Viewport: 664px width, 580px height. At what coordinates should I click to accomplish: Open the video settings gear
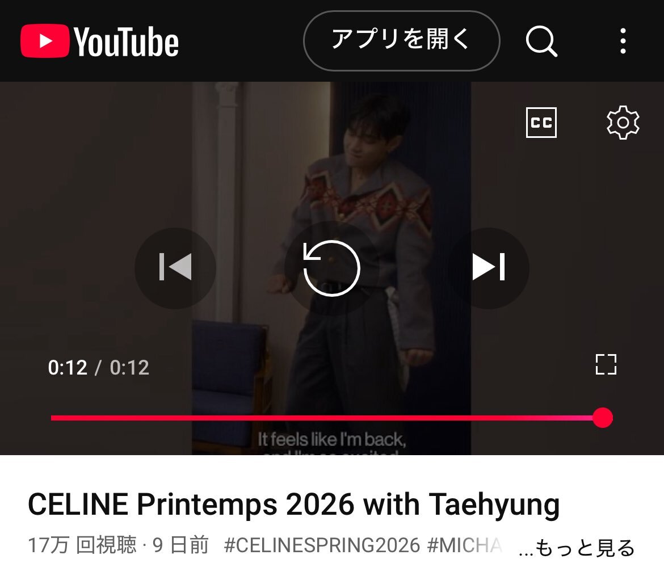coord(623,123)
